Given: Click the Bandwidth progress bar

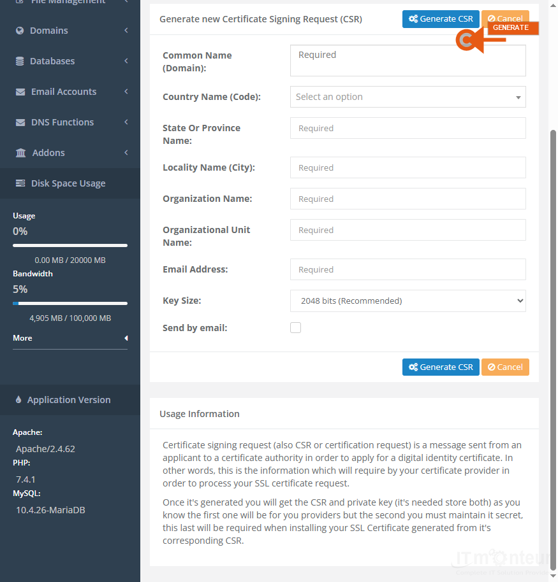Looking at the screenshot, I should tap(70, 303).
